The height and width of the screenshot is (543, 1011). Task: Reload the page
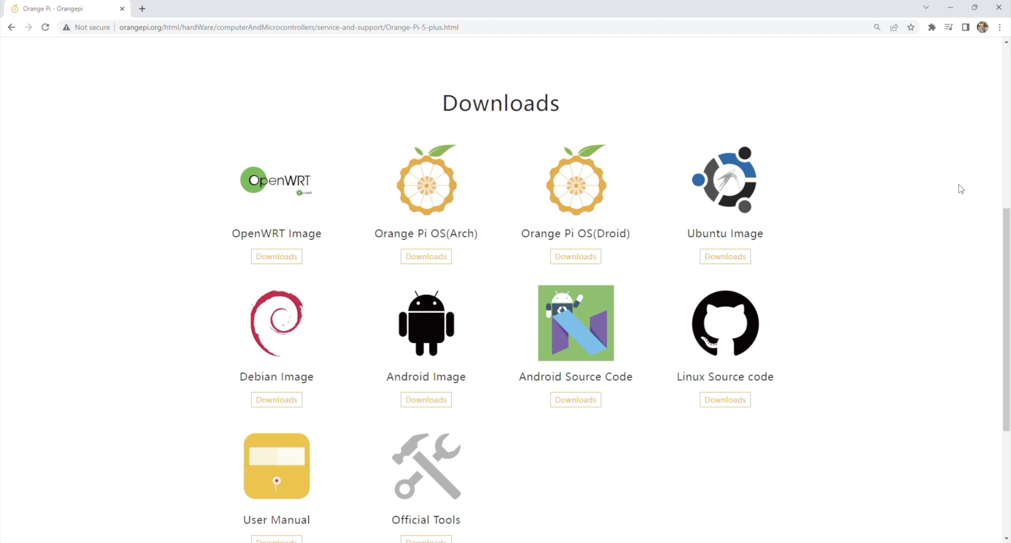click(x=45, y=27)
